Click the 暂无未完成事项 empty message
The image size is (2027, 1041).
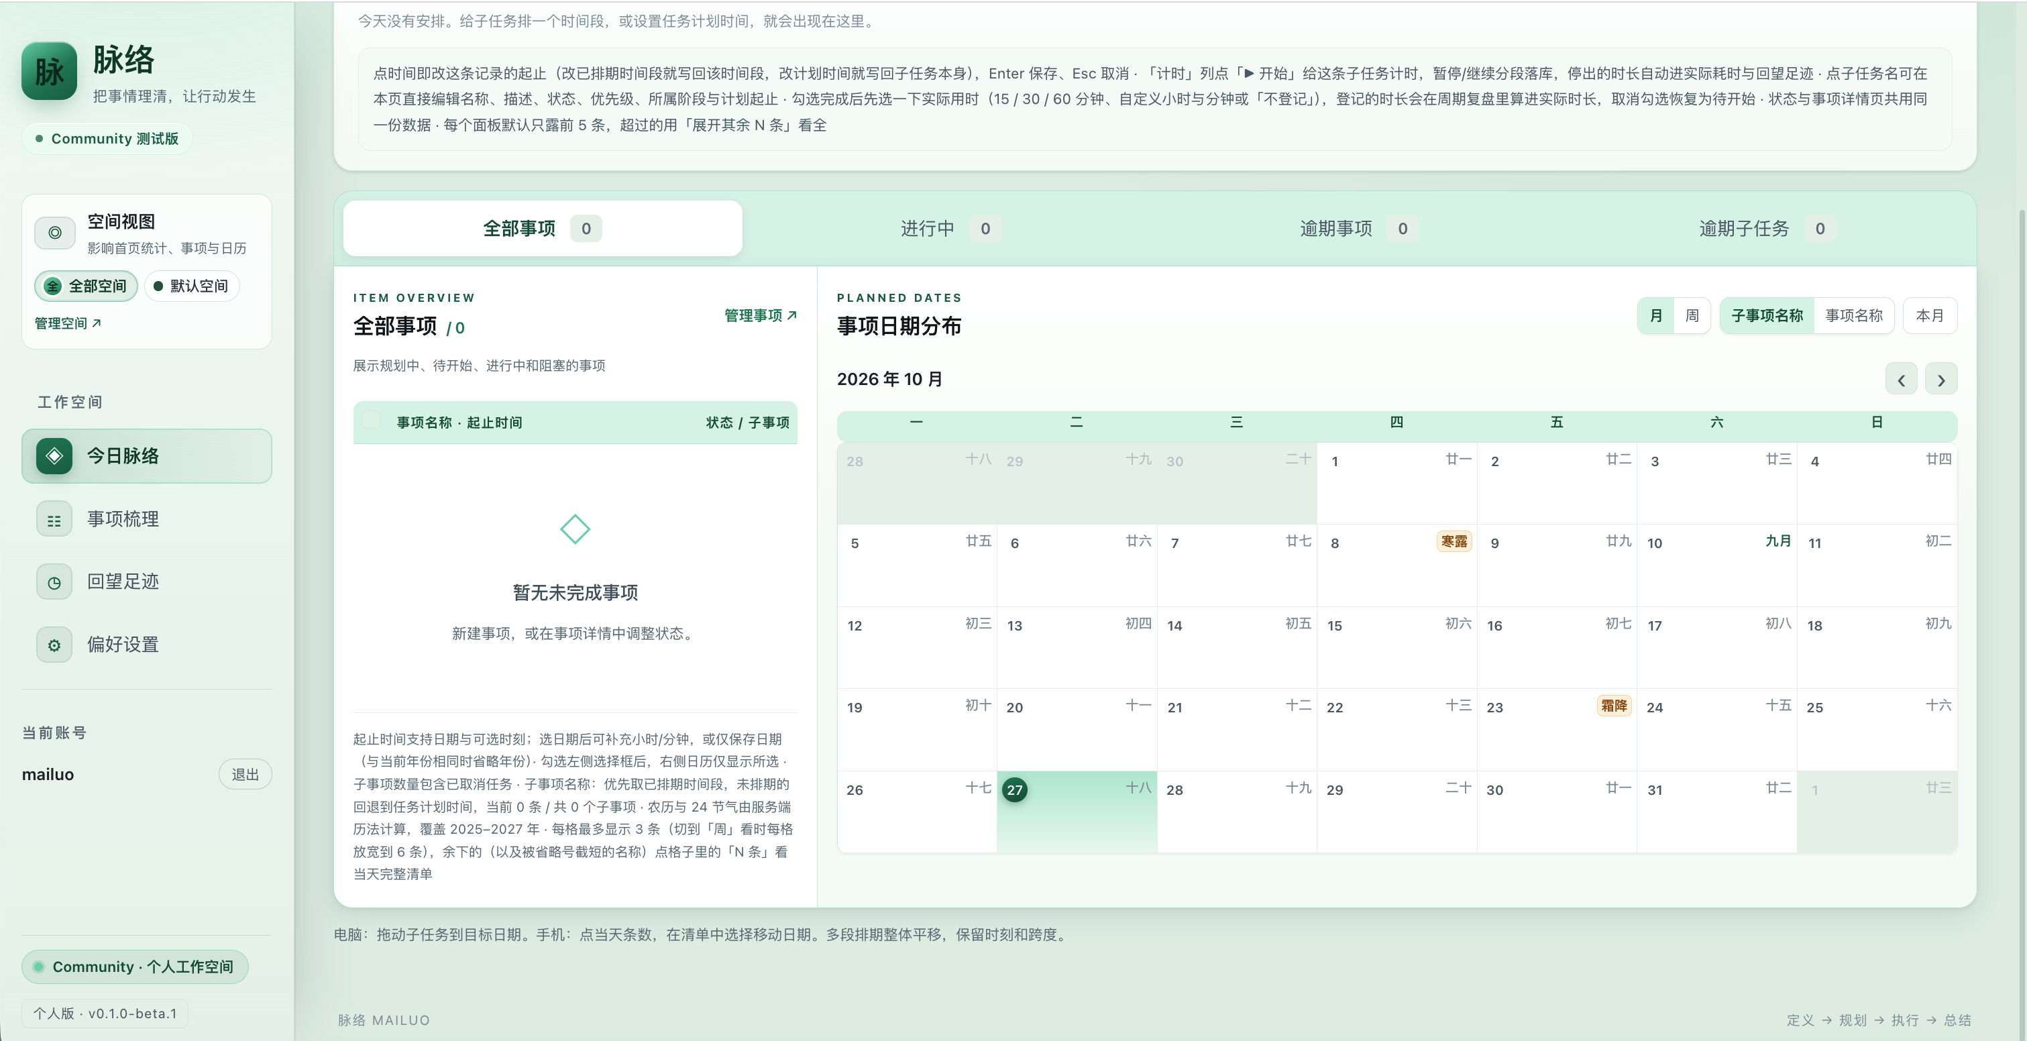click(x=576, y=592)
